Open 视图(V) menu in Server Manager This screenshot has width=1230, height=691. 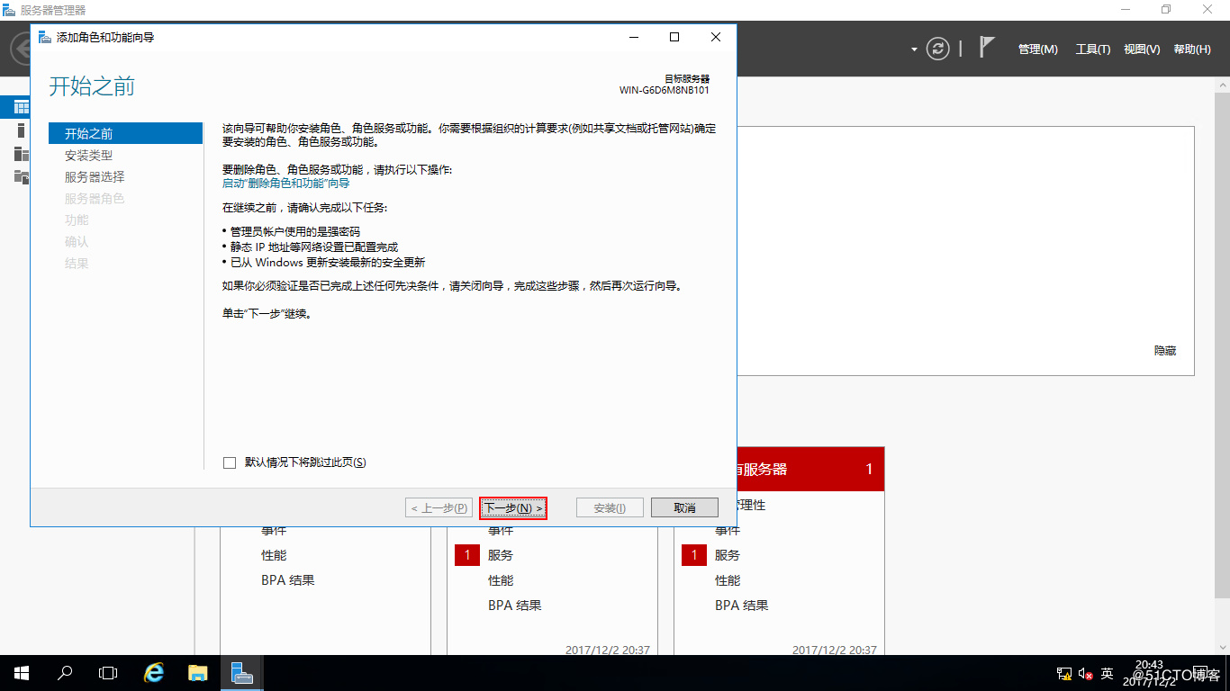tap(1142, 49)
